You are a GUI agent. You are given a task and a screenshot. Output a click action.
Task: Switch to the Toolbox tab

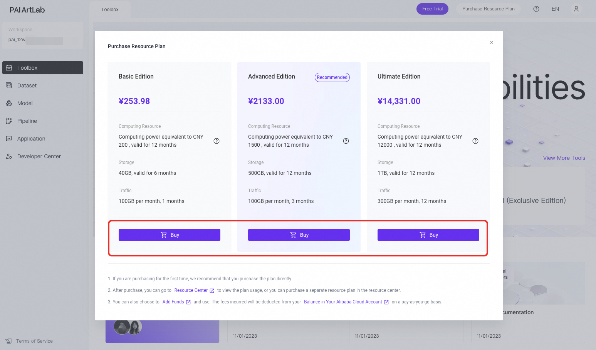(x=109, y=9)
